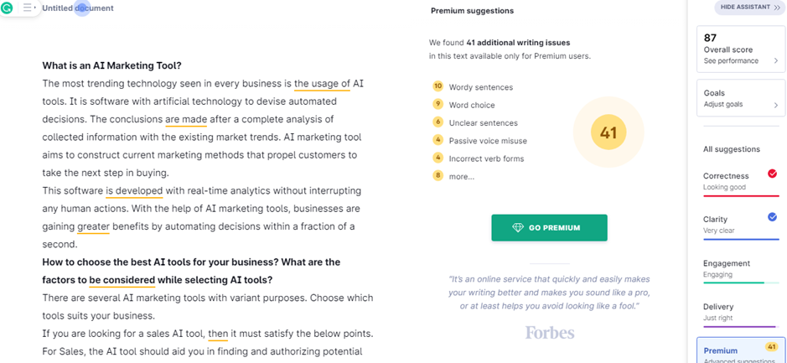Select the Delivery suggestions category
787x363 pixels.
pos(741,313)
